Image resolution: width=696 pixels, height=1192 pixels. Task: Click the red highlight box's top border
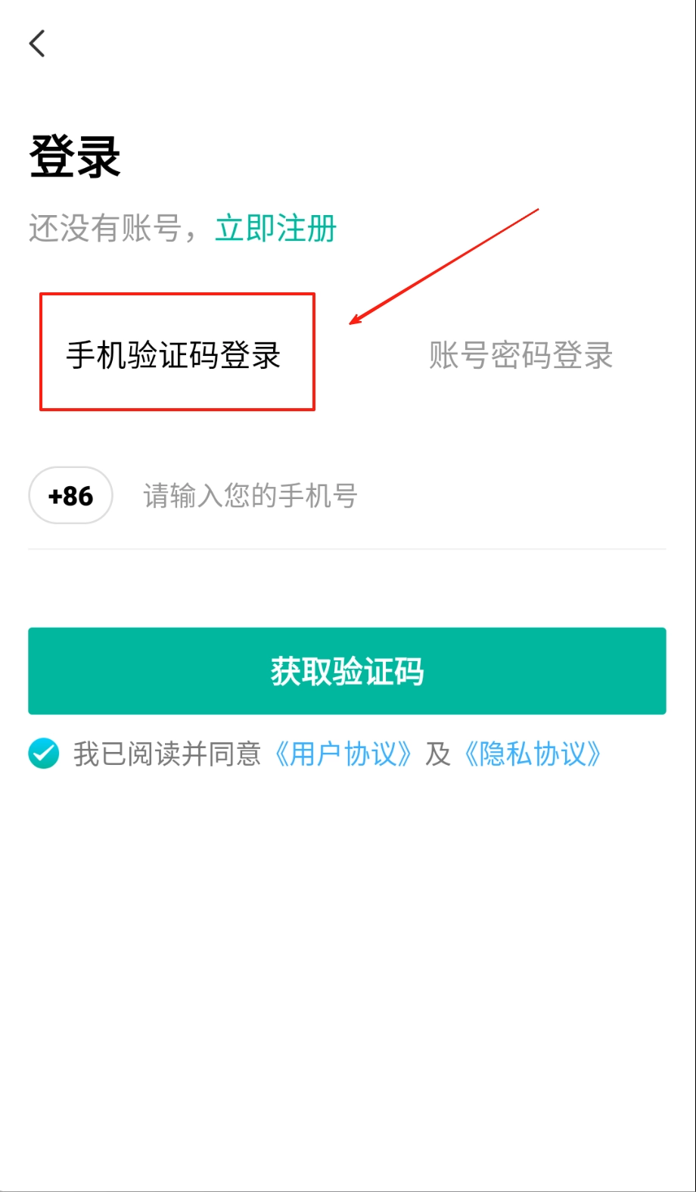[177, 294]
